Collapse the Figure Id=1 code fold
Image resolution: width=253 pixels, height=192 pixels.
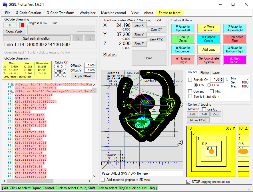[13, 91]
